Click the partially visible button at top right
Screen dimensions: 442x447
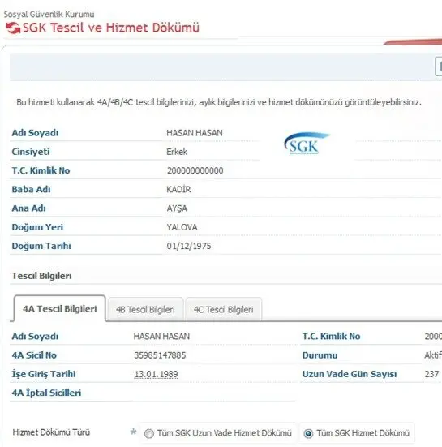439,67
